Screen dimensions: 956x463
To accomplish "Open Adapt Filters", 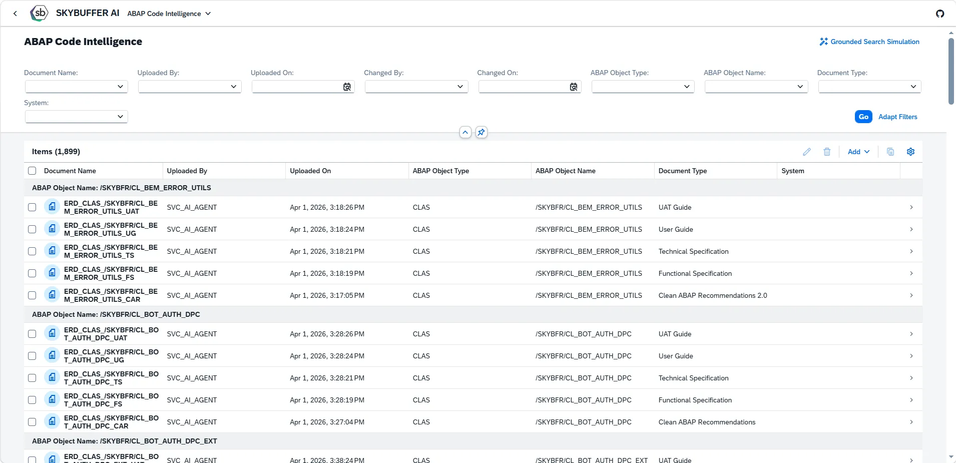I will point(898,117).
